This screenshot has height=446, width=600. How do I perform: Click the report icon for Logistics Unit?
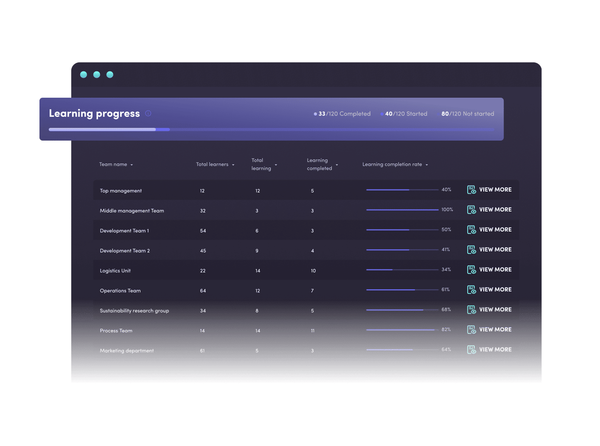pos(471,269)
